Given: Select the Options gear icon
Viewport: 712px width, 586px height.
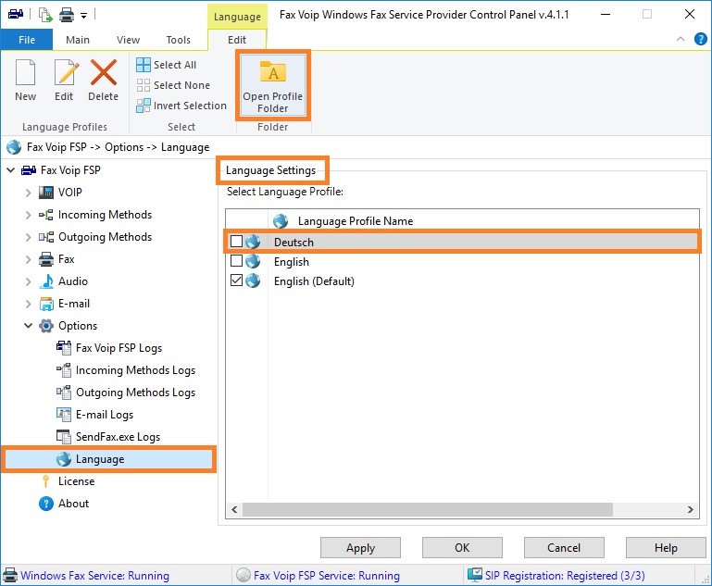Looking at the screenshot, I should pos(46,326).
